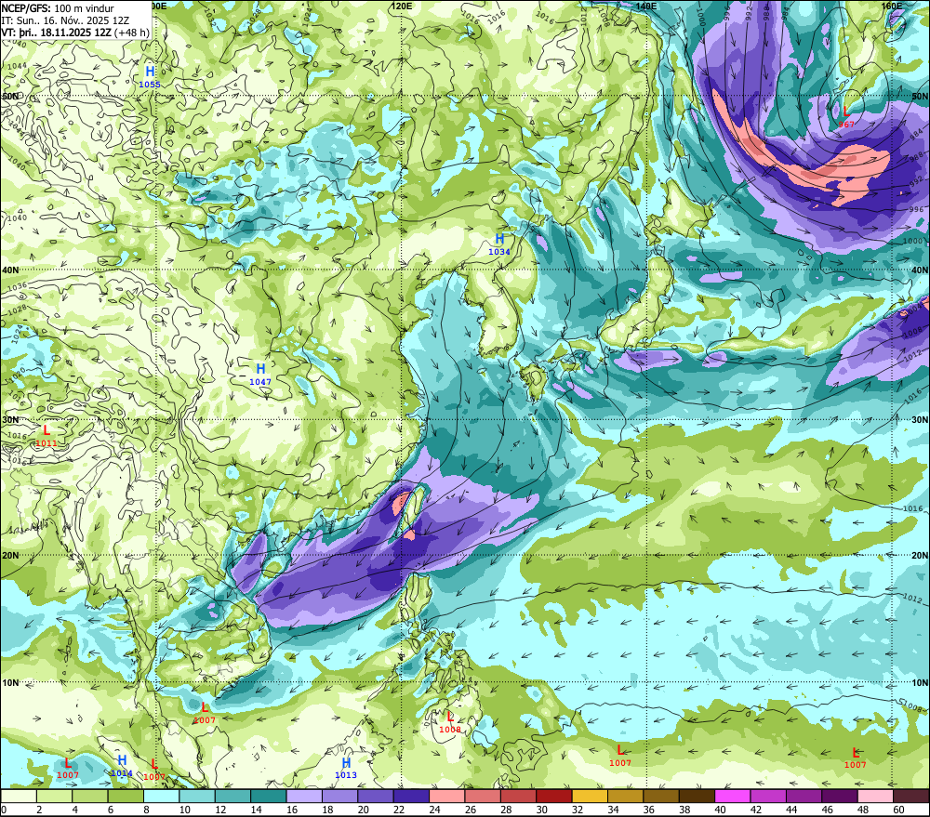Pick the cyan legend swatch between 8 and 10

pyautogui.click(x=161, y=796)
